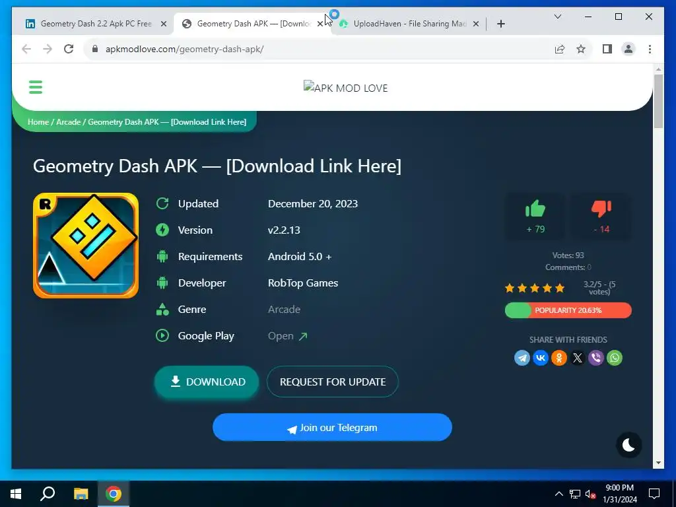Share via X (Twitter) icon

pyautogui.click(x=578, y=358)
